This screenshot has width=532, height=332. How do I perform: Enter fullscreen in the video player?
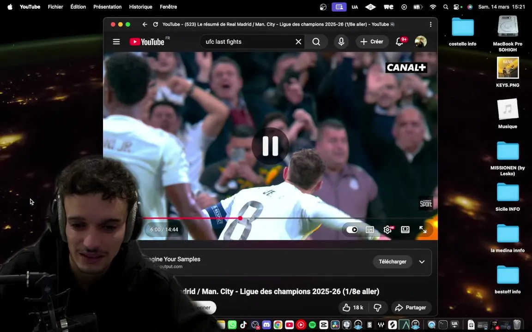[423, 230]
